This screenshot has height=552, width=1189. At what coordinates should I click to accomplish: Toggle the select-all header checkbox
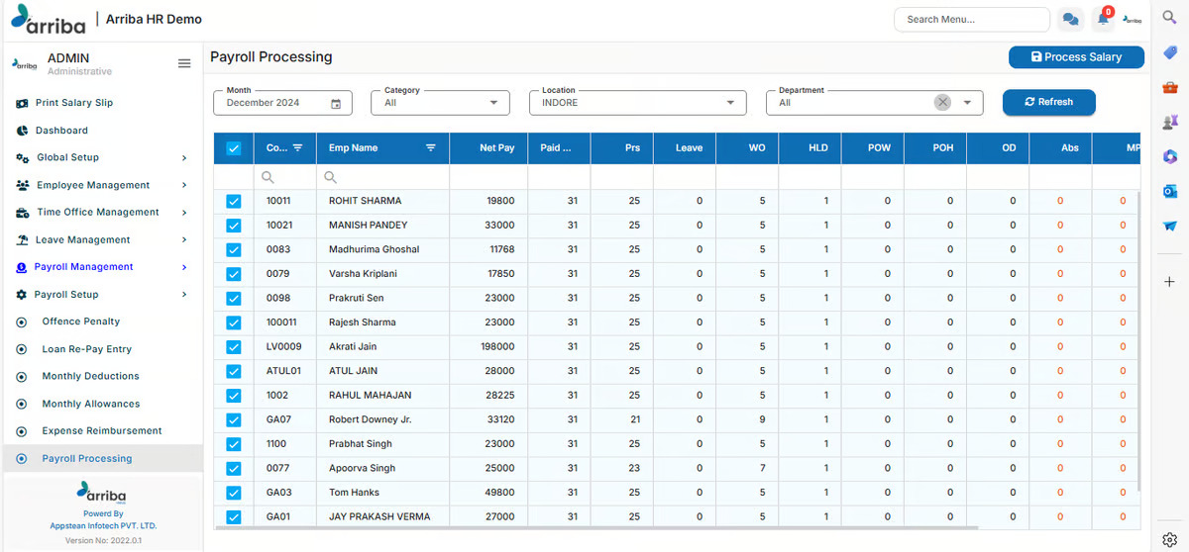click(x=234, y=148)
